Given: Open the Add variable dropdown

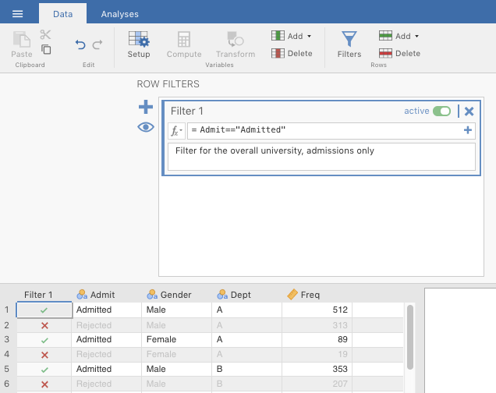Looking at the screenshot, I should point(292,36).
